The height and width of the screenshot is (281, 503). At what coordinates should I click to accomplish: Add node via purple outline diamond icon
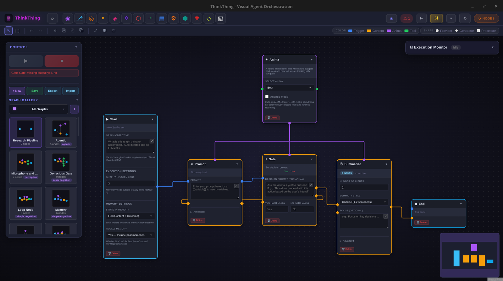[126, 19]
